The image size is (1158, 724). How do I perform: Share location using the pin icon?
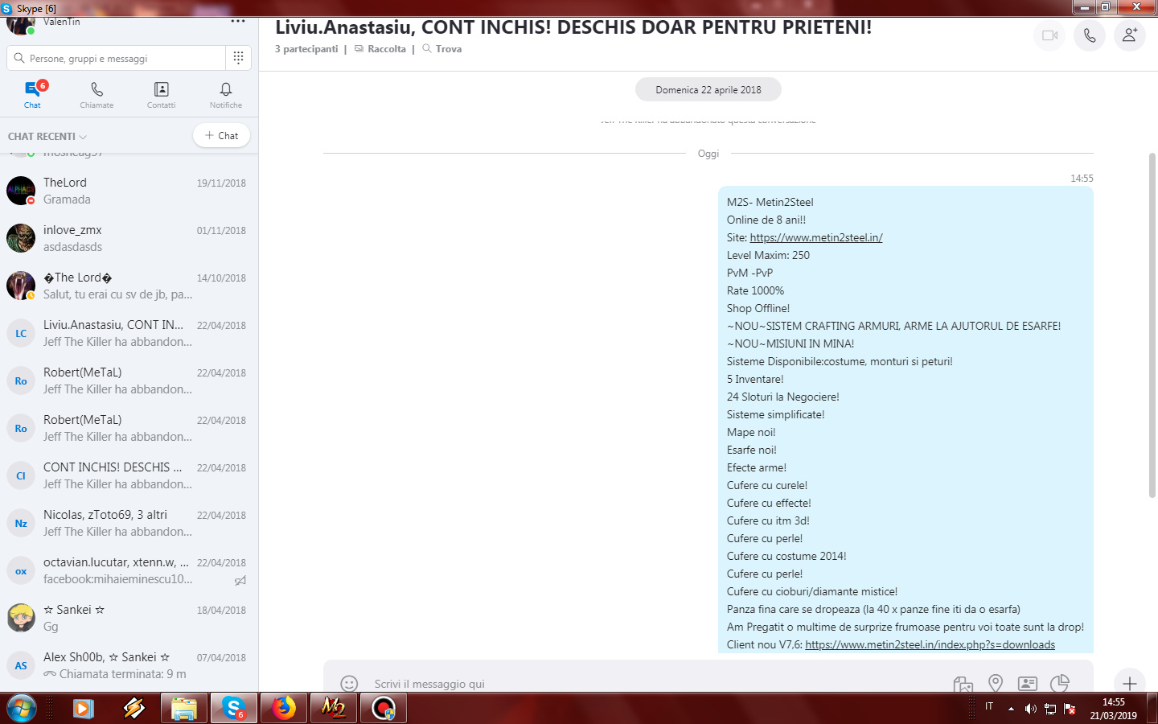[996, 684]
